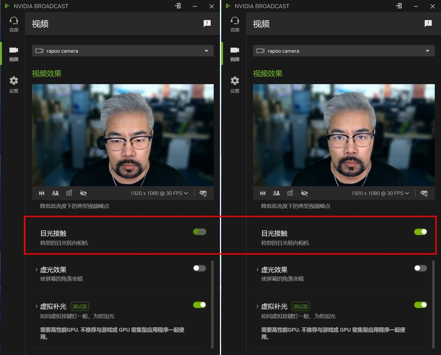The height and width of the screenshot is (355, 441).
Task: Open effect settings icon in left window toolbar
Action: point(203,193)
